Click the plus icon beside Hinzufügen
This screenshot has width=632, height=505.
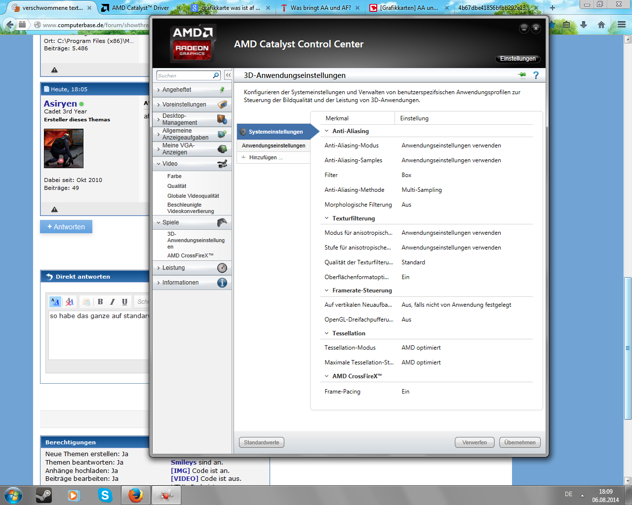[243, 157]
